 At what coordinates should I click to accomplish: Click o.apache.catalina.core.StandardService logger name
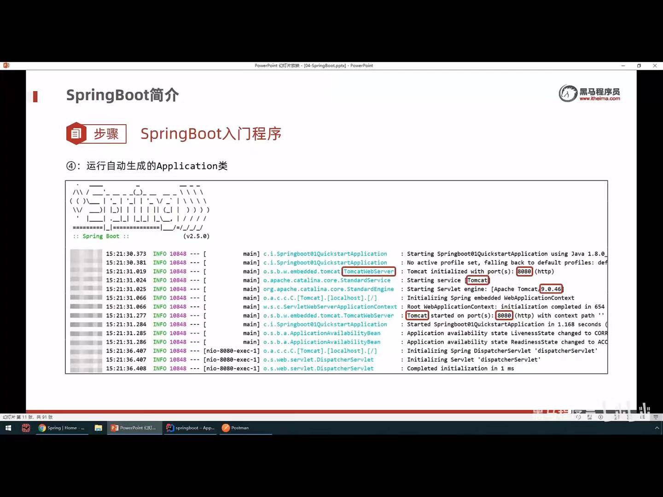click(x=326, y=280)
